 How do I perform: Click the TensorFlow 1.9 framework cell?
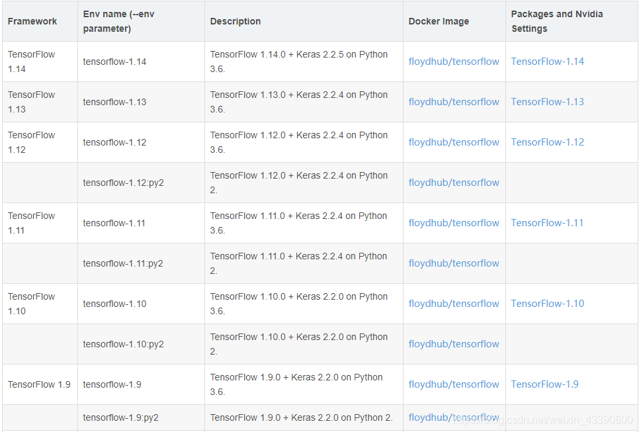point(39,384)
